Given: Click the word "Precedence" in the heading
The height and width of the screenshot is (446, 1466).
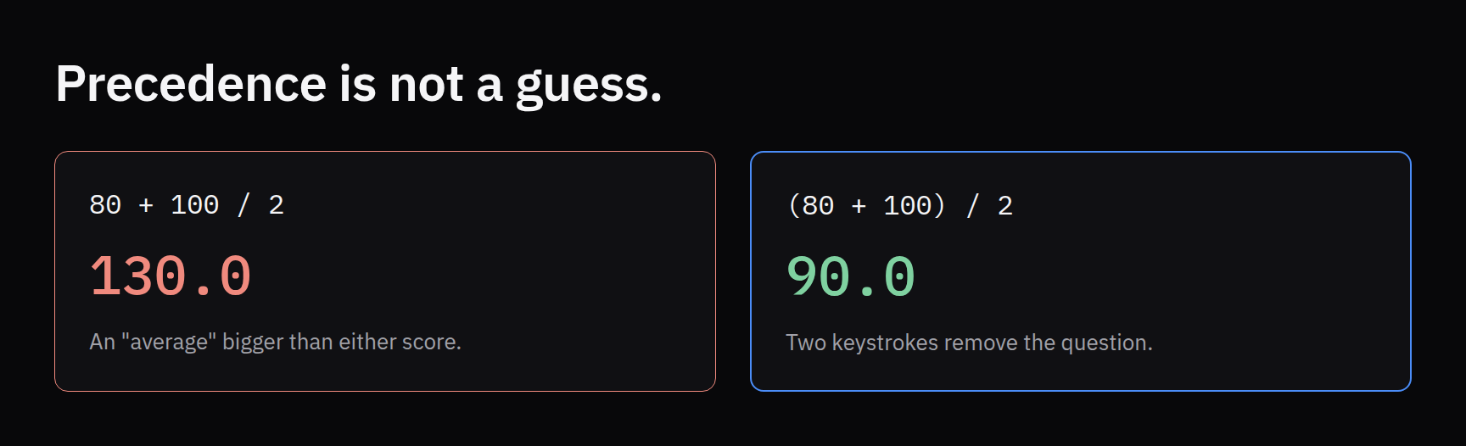Looking at the screenshot, I should [192, 84].
